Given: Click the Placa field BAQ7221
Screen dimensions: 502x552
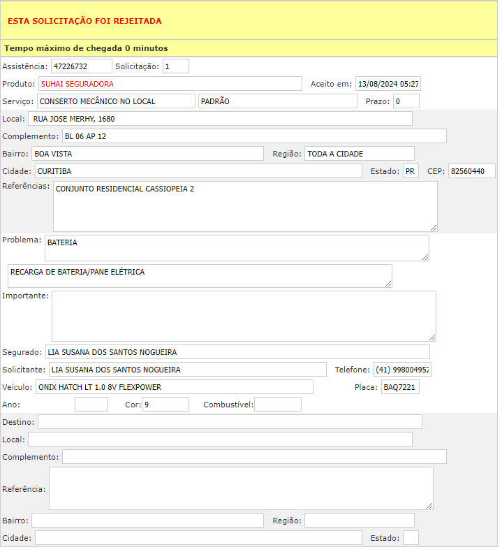Looking at the screenshot, I should 400,387.
